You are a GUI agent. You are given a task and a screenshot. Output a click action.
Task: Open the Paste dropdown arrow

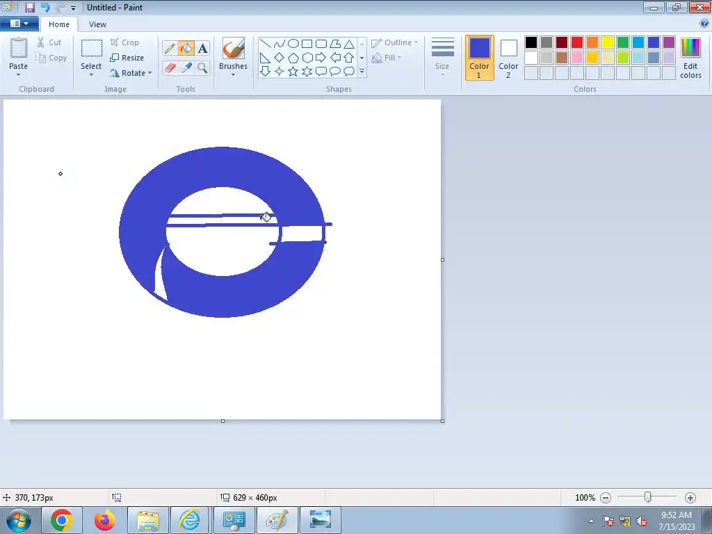[19, 75]
